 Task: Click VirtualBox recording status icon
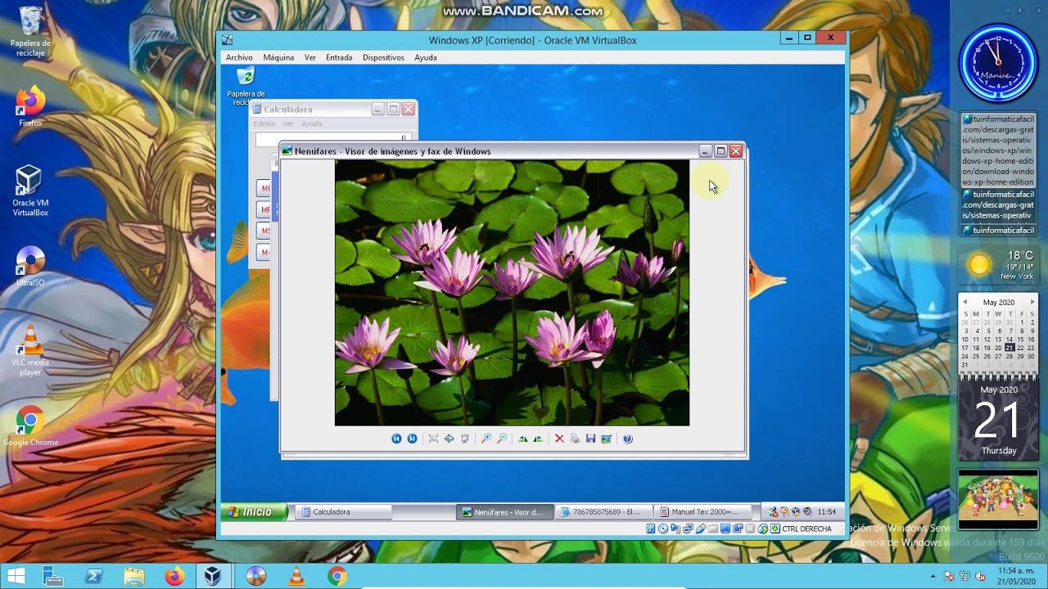click(x=738, y=528)
